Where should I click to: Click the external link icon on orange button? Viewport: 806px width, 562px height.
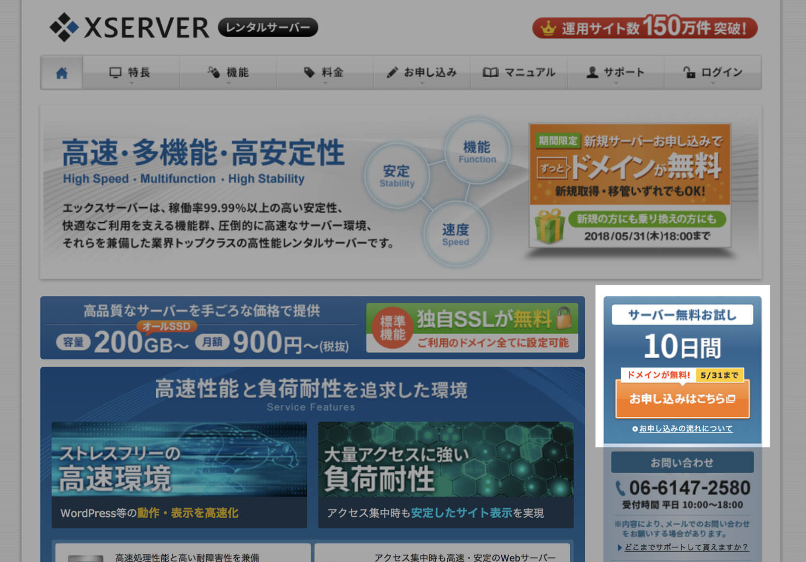[731, 399]
